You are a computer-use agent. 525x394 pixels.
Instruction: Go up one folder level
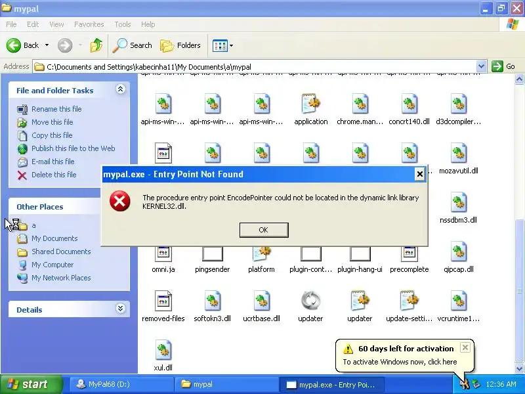coord(96,45)
